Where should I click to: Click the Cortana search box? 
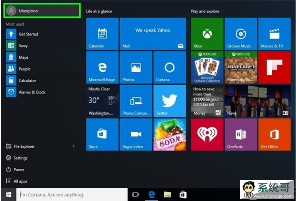(x=72, y=194)
